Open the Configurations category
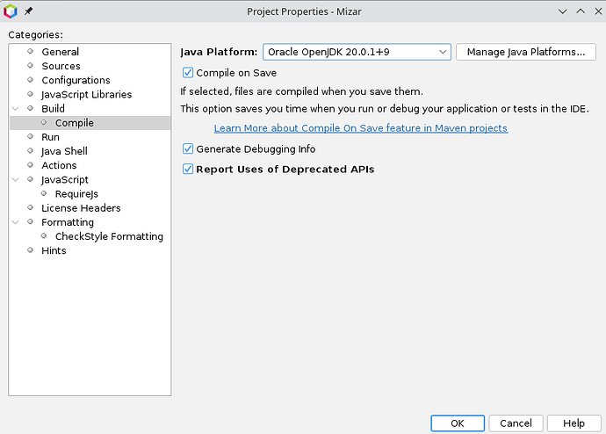Screen dimensions: 606x434 76,80
